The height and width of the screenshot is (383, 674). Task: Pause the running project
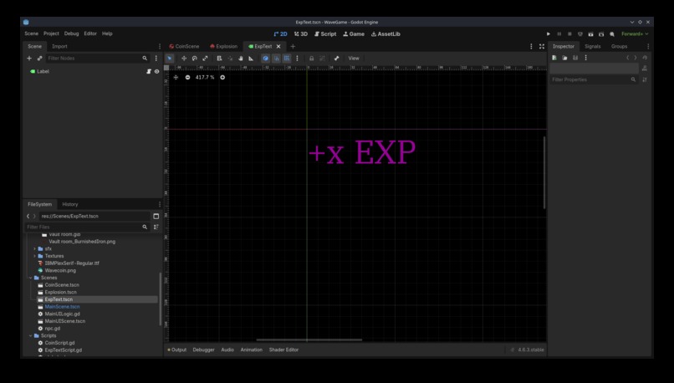coord(559,34)
